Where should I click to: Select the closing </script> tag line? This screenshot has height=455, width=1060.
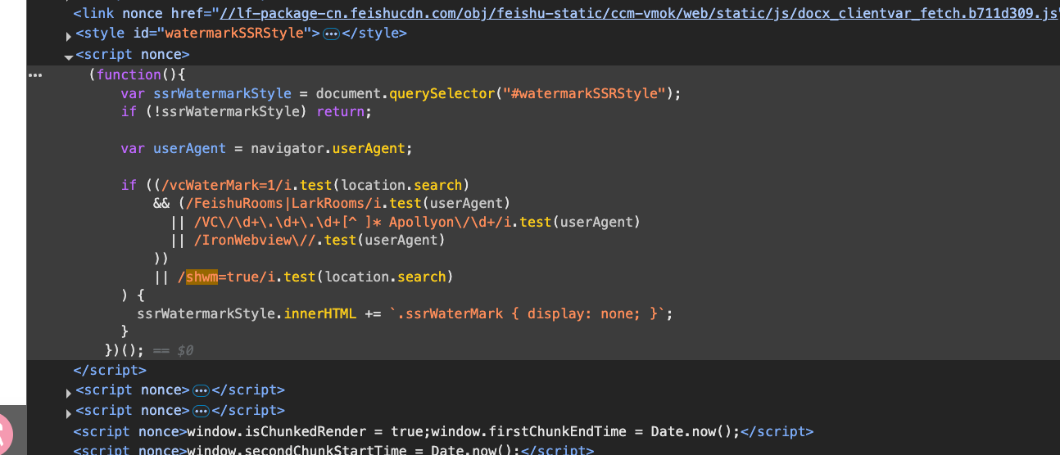(x=110, y=370)
